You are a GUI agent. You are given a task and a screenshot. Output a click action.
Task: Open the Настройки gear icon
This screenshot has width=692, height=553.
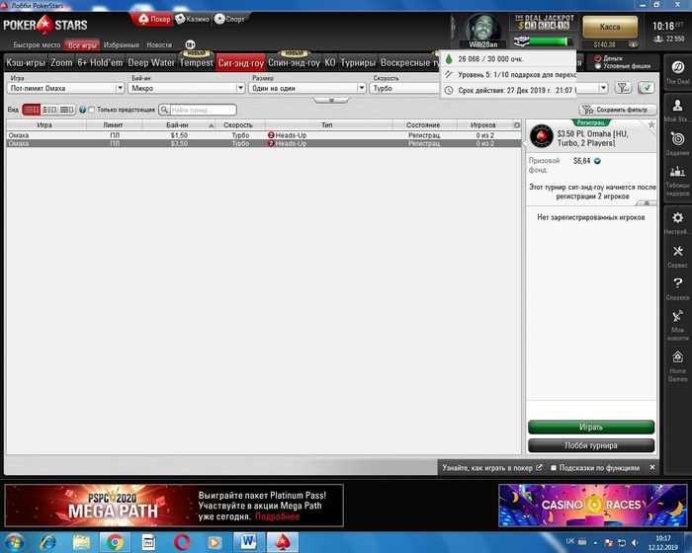pyautogui.click(x=677, y=218)
